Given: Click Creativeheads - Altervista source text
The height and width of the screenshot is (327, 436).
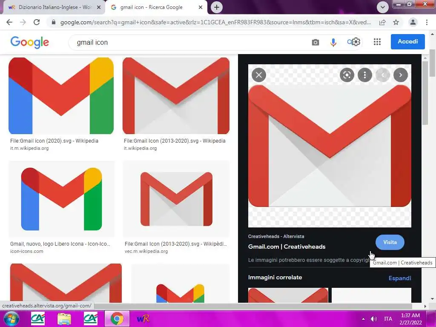Looking at the screenshot, I should point(276,236).
